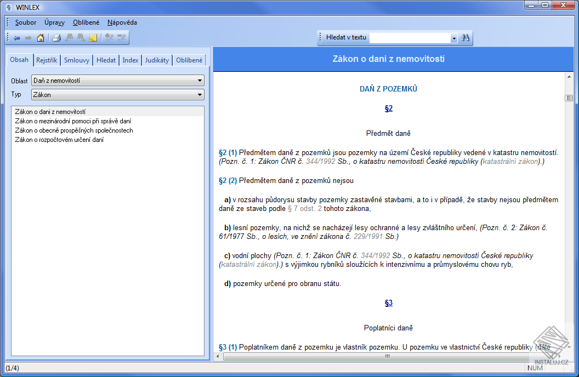Open the Oblíbené menu
The height and width of the screenshot is (377, 579).
[86, 22]
